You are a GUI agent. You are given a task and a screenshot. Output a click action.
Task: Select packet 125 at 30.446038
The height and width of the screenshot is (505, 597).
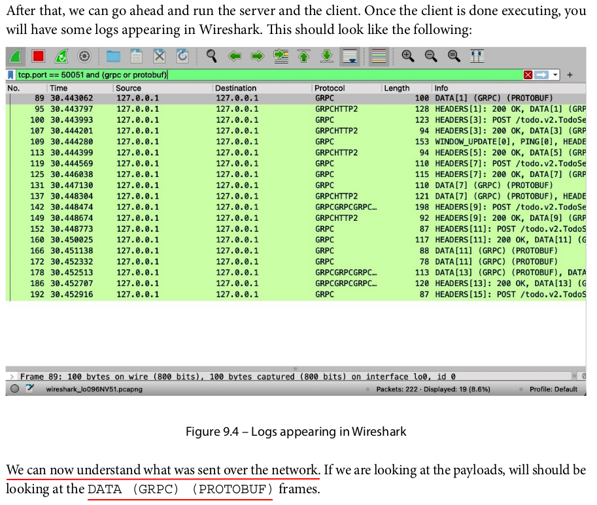(x=296, y=174)
